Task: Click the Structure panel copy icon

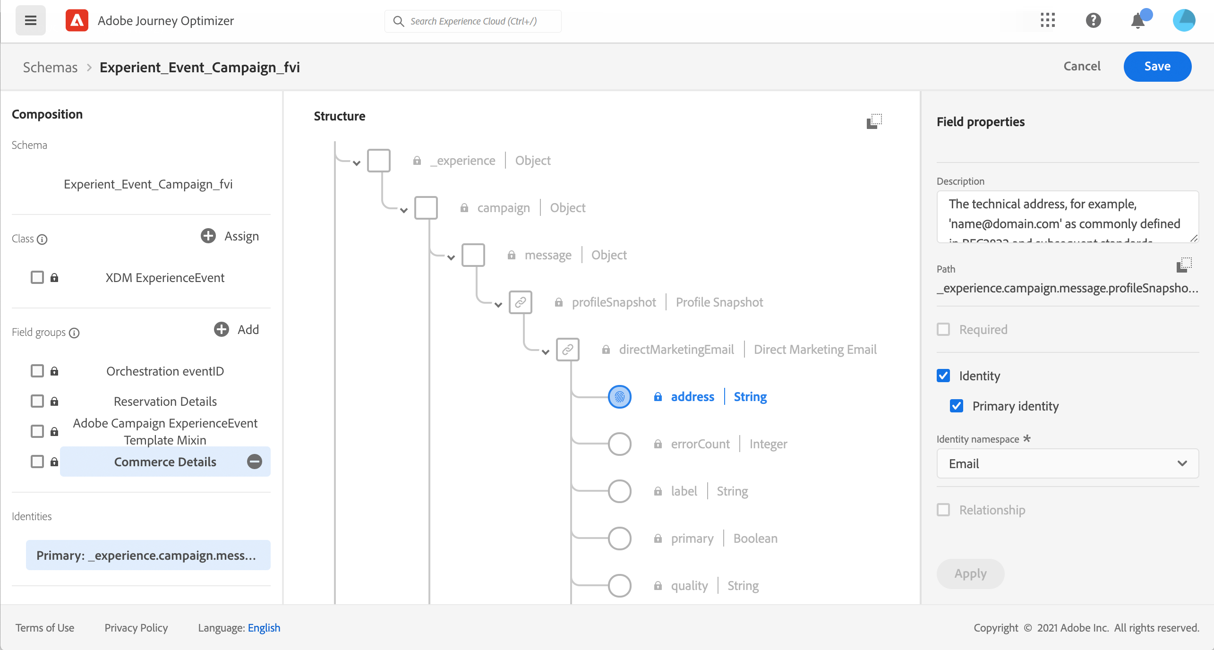Action: [x=874, y=121]
